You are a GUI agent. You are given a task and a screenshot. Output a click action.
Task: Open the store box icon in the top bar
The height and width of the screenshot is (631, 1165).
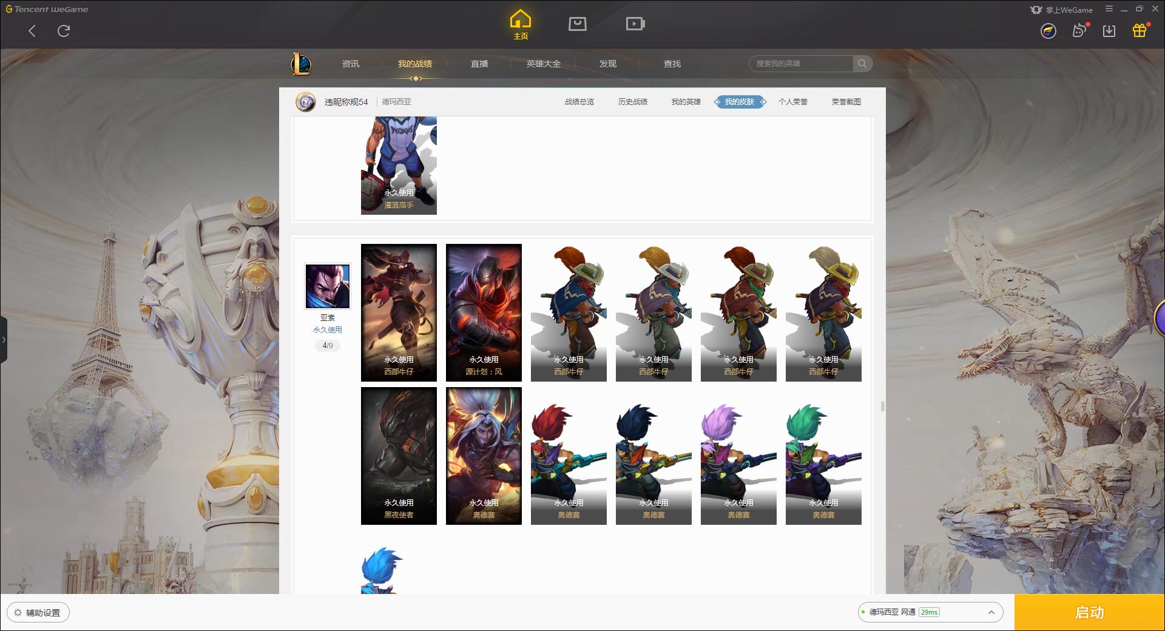point(577,24)
